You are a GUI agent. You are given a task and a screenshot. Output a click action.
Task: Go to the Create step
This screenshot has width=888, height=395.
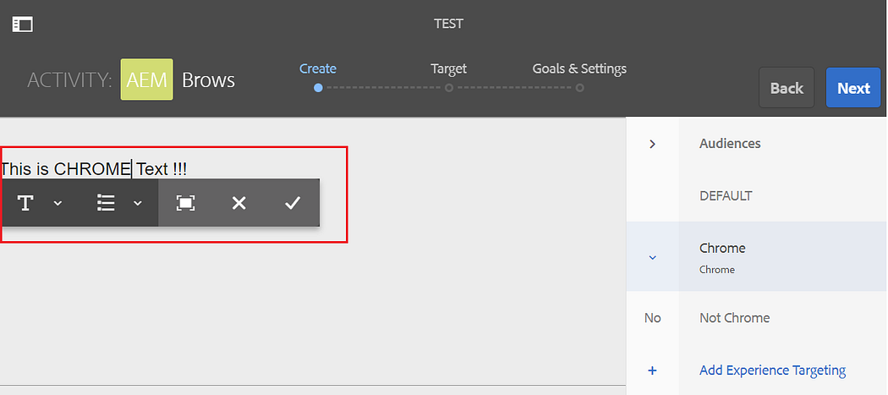tap(318, 69)
